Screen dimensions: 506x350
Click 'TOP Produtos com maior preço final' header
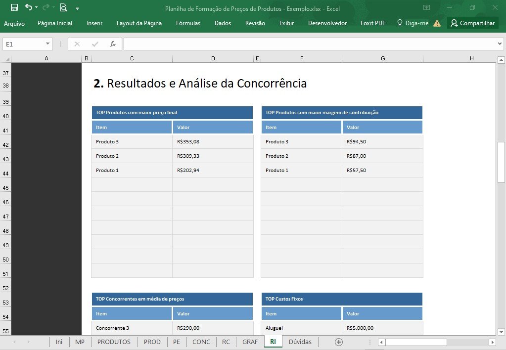172,113
